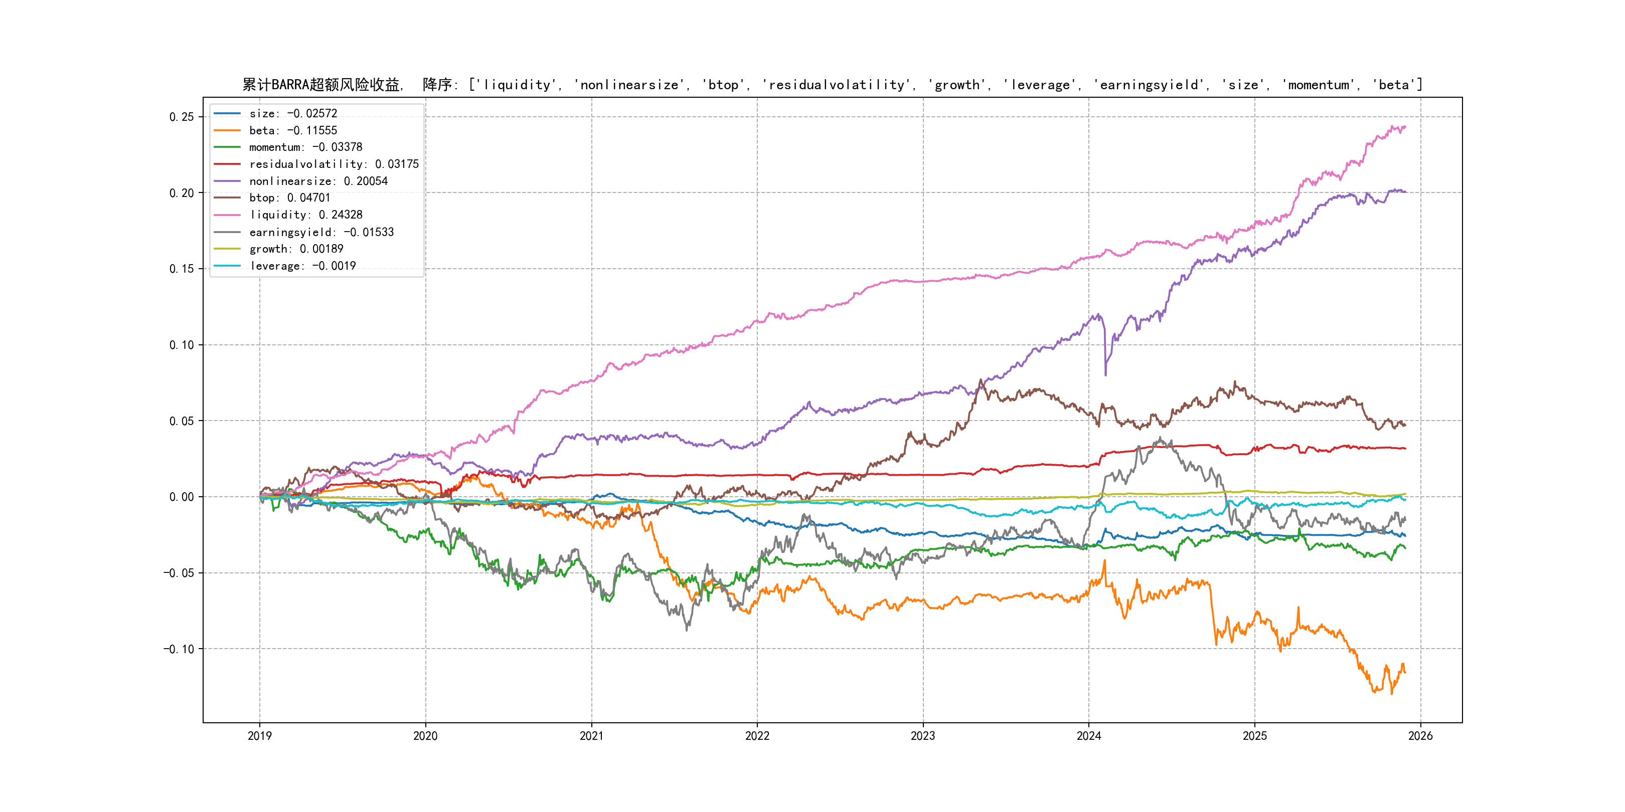Screen dimensions: 1625x812
Task: Click the size legend blue line swatch
Action: click(x=227, y=113)
